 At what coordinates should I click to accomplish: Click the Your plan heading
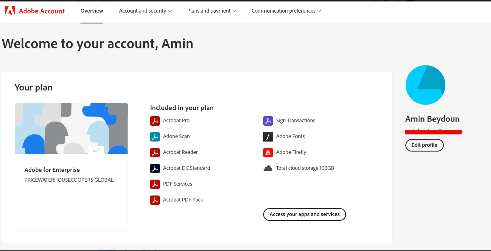point(34,87)
